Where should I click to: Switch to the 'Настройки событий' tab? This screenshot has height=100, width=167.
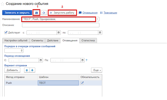16,41
